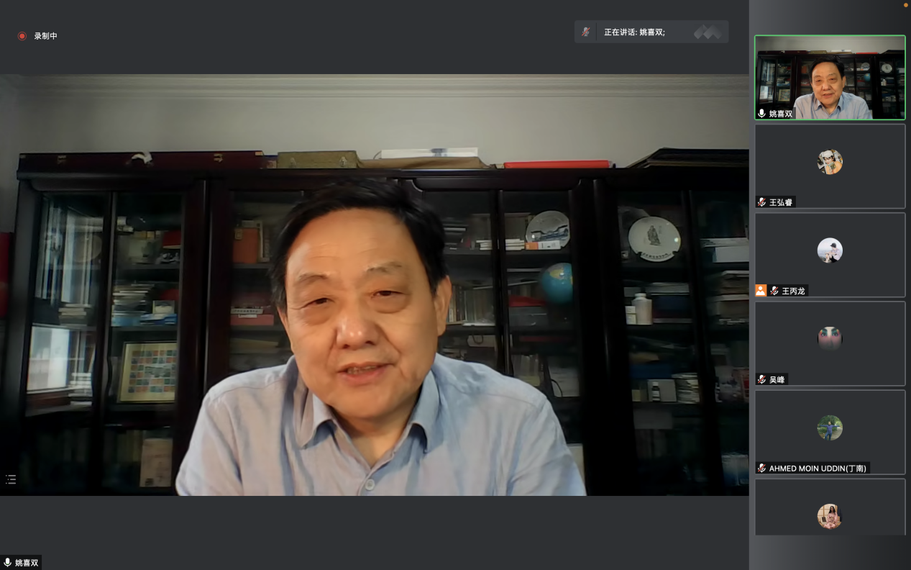Select the partially visible bottom participant tile
911x570 pixels.
click(830, 508)
